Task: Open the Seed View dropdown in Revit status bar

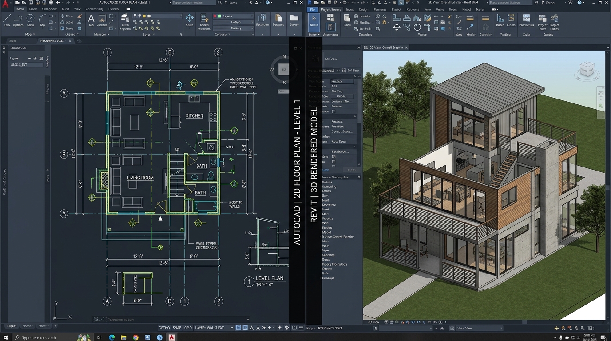Action: tap(479, 328)
